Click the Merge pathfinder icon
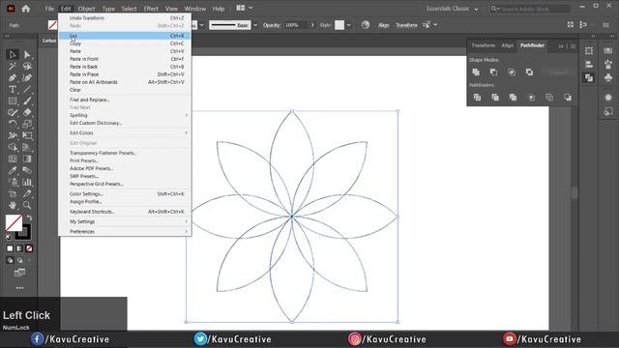Viewport: 619px width, 348px height. [513, 97]
